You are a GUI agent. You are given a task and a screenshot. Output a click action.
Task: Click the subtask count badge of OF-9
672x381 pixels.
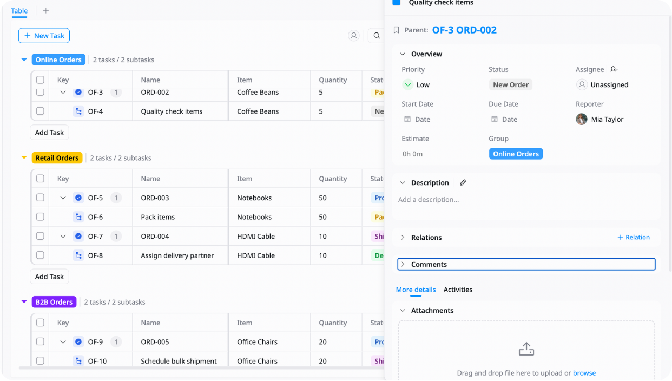pyautogui.click(x=116, y=342)
